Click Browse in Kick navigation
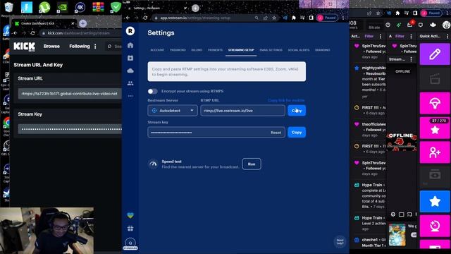The width and height of the screenshot is (451, 254). [x=51, y=46]
